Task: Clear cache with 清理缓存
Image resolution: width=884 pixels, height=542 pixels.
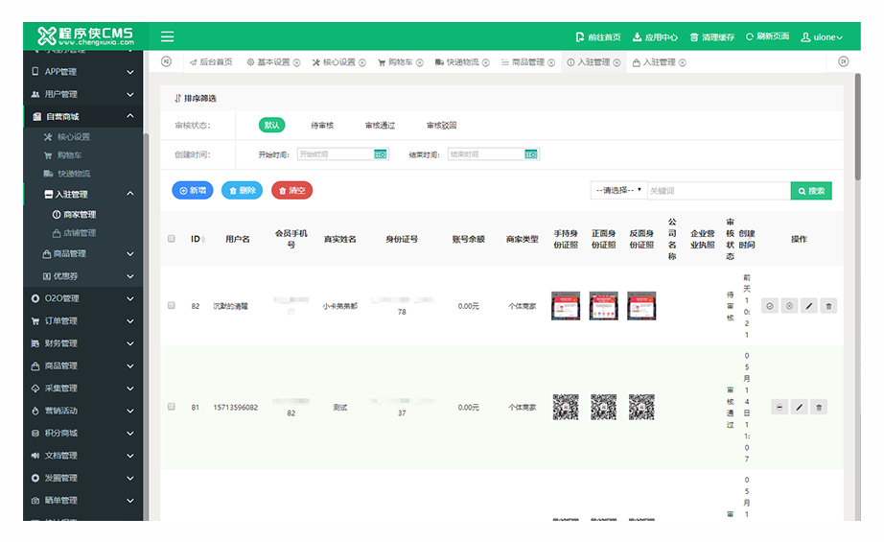Action: (712, 37)
